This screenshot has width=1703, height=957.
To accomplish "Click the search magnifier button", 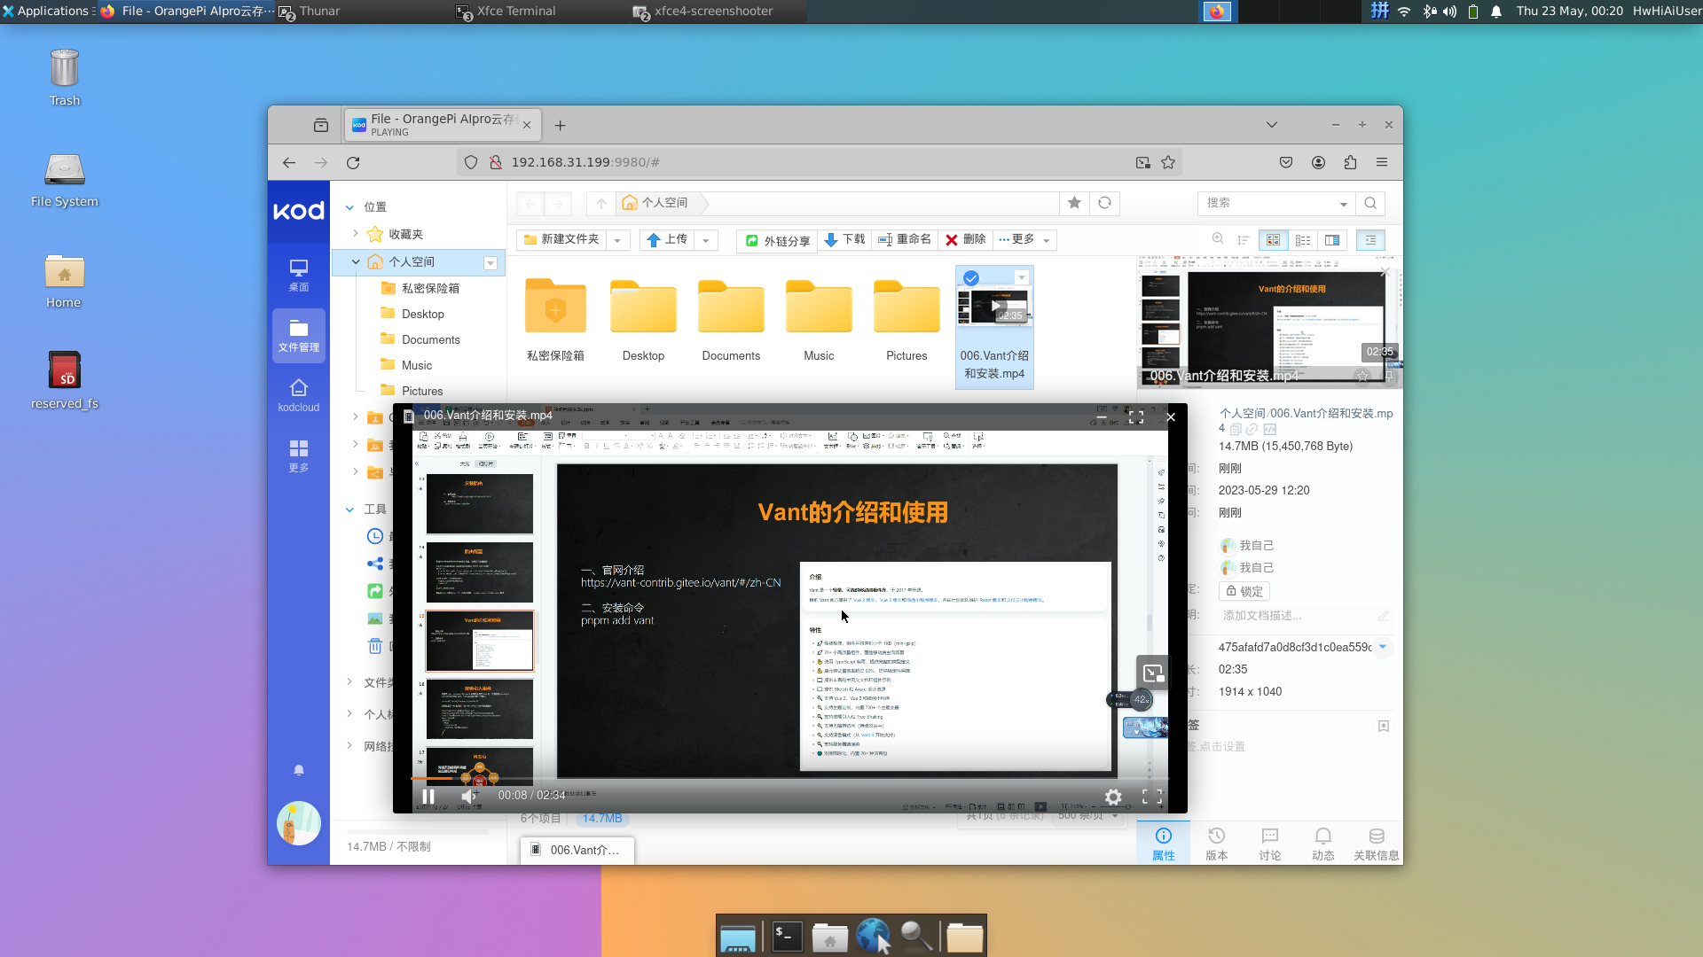I will pyautogui.click(x=1370, y=203).
